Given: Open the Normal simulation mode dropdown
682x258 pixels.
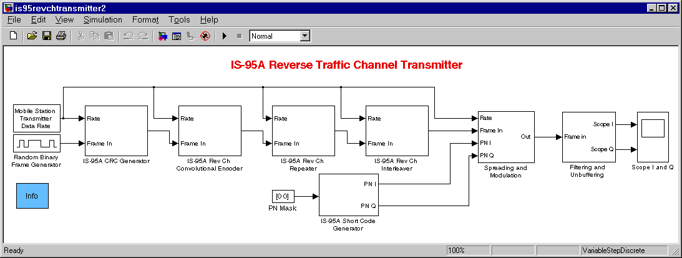Looking at the screenshot, I should [305, 36].
